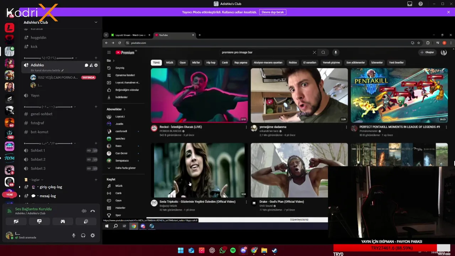Screen dimensions: 455x256
Task: Start an activity with the game controller button
Action: point(63,221)
